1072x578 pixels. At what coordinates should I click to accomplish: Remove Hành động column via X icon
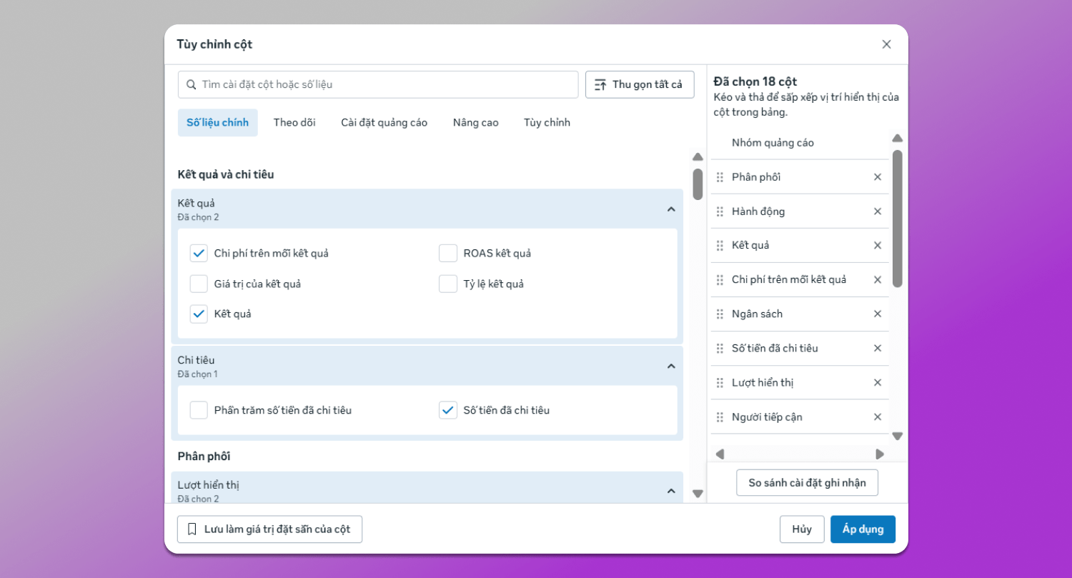pos(878,211)
